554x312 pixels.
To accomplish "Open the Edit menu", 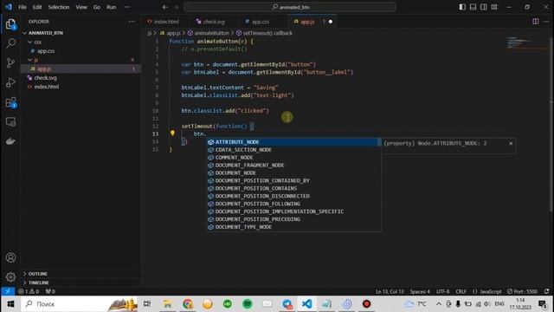I will tap(37, 7).
